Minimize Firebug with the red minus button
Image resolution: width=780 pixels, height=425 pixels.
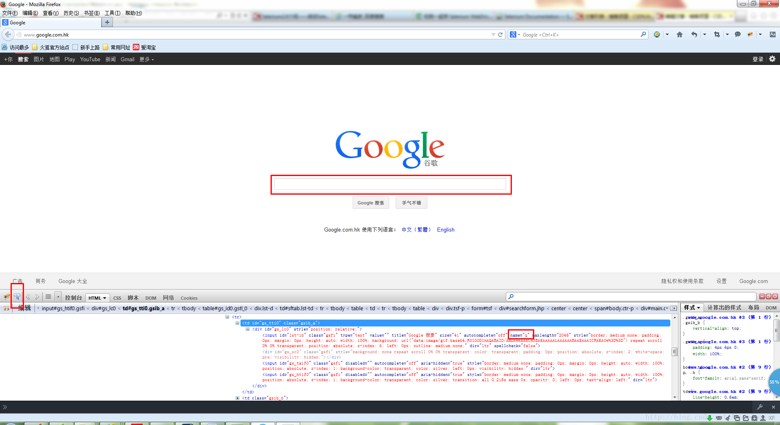pos(762,296)
